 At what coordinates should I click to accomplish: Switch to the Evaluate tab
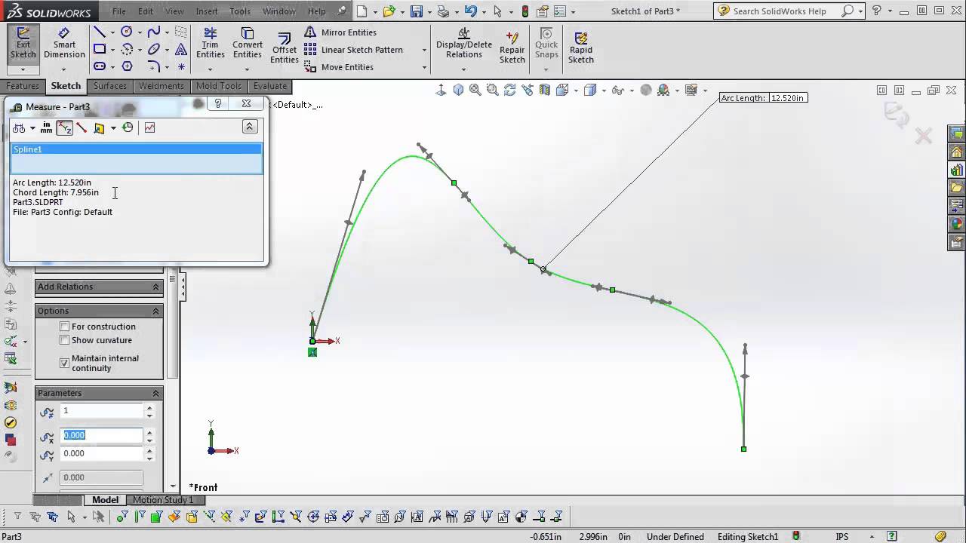pos(270,86)
